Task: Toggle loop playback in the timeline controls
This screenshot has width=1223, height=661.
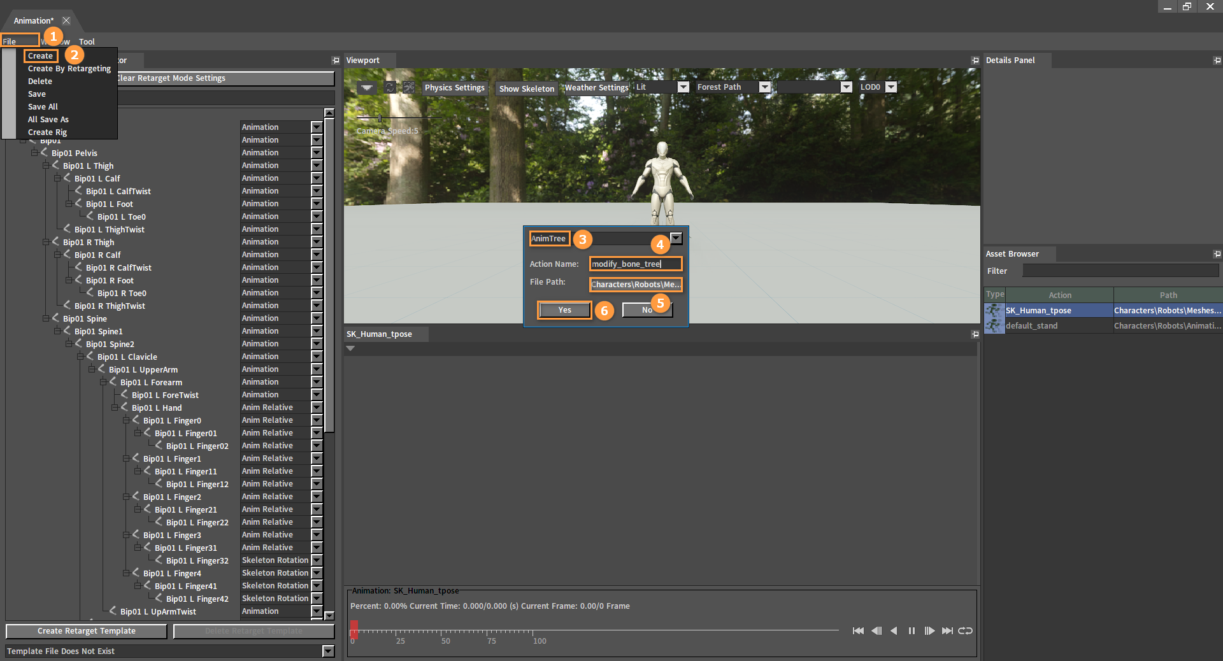Action: (x=965, y=630)
